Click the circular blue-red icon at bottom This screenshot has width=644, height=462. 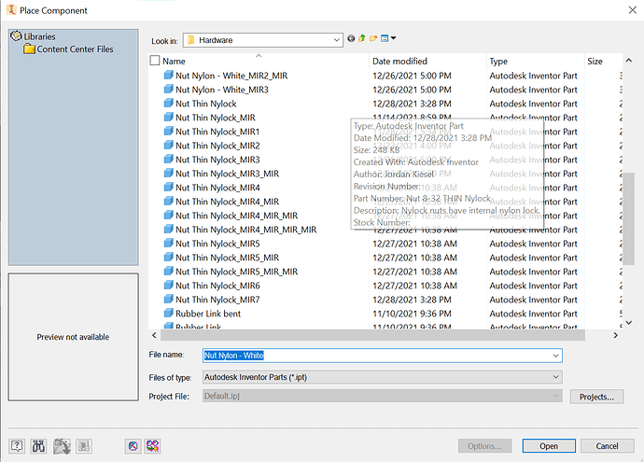(133, 446)
